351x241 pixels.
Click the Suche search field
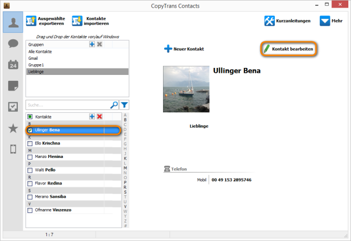(67, 105)
